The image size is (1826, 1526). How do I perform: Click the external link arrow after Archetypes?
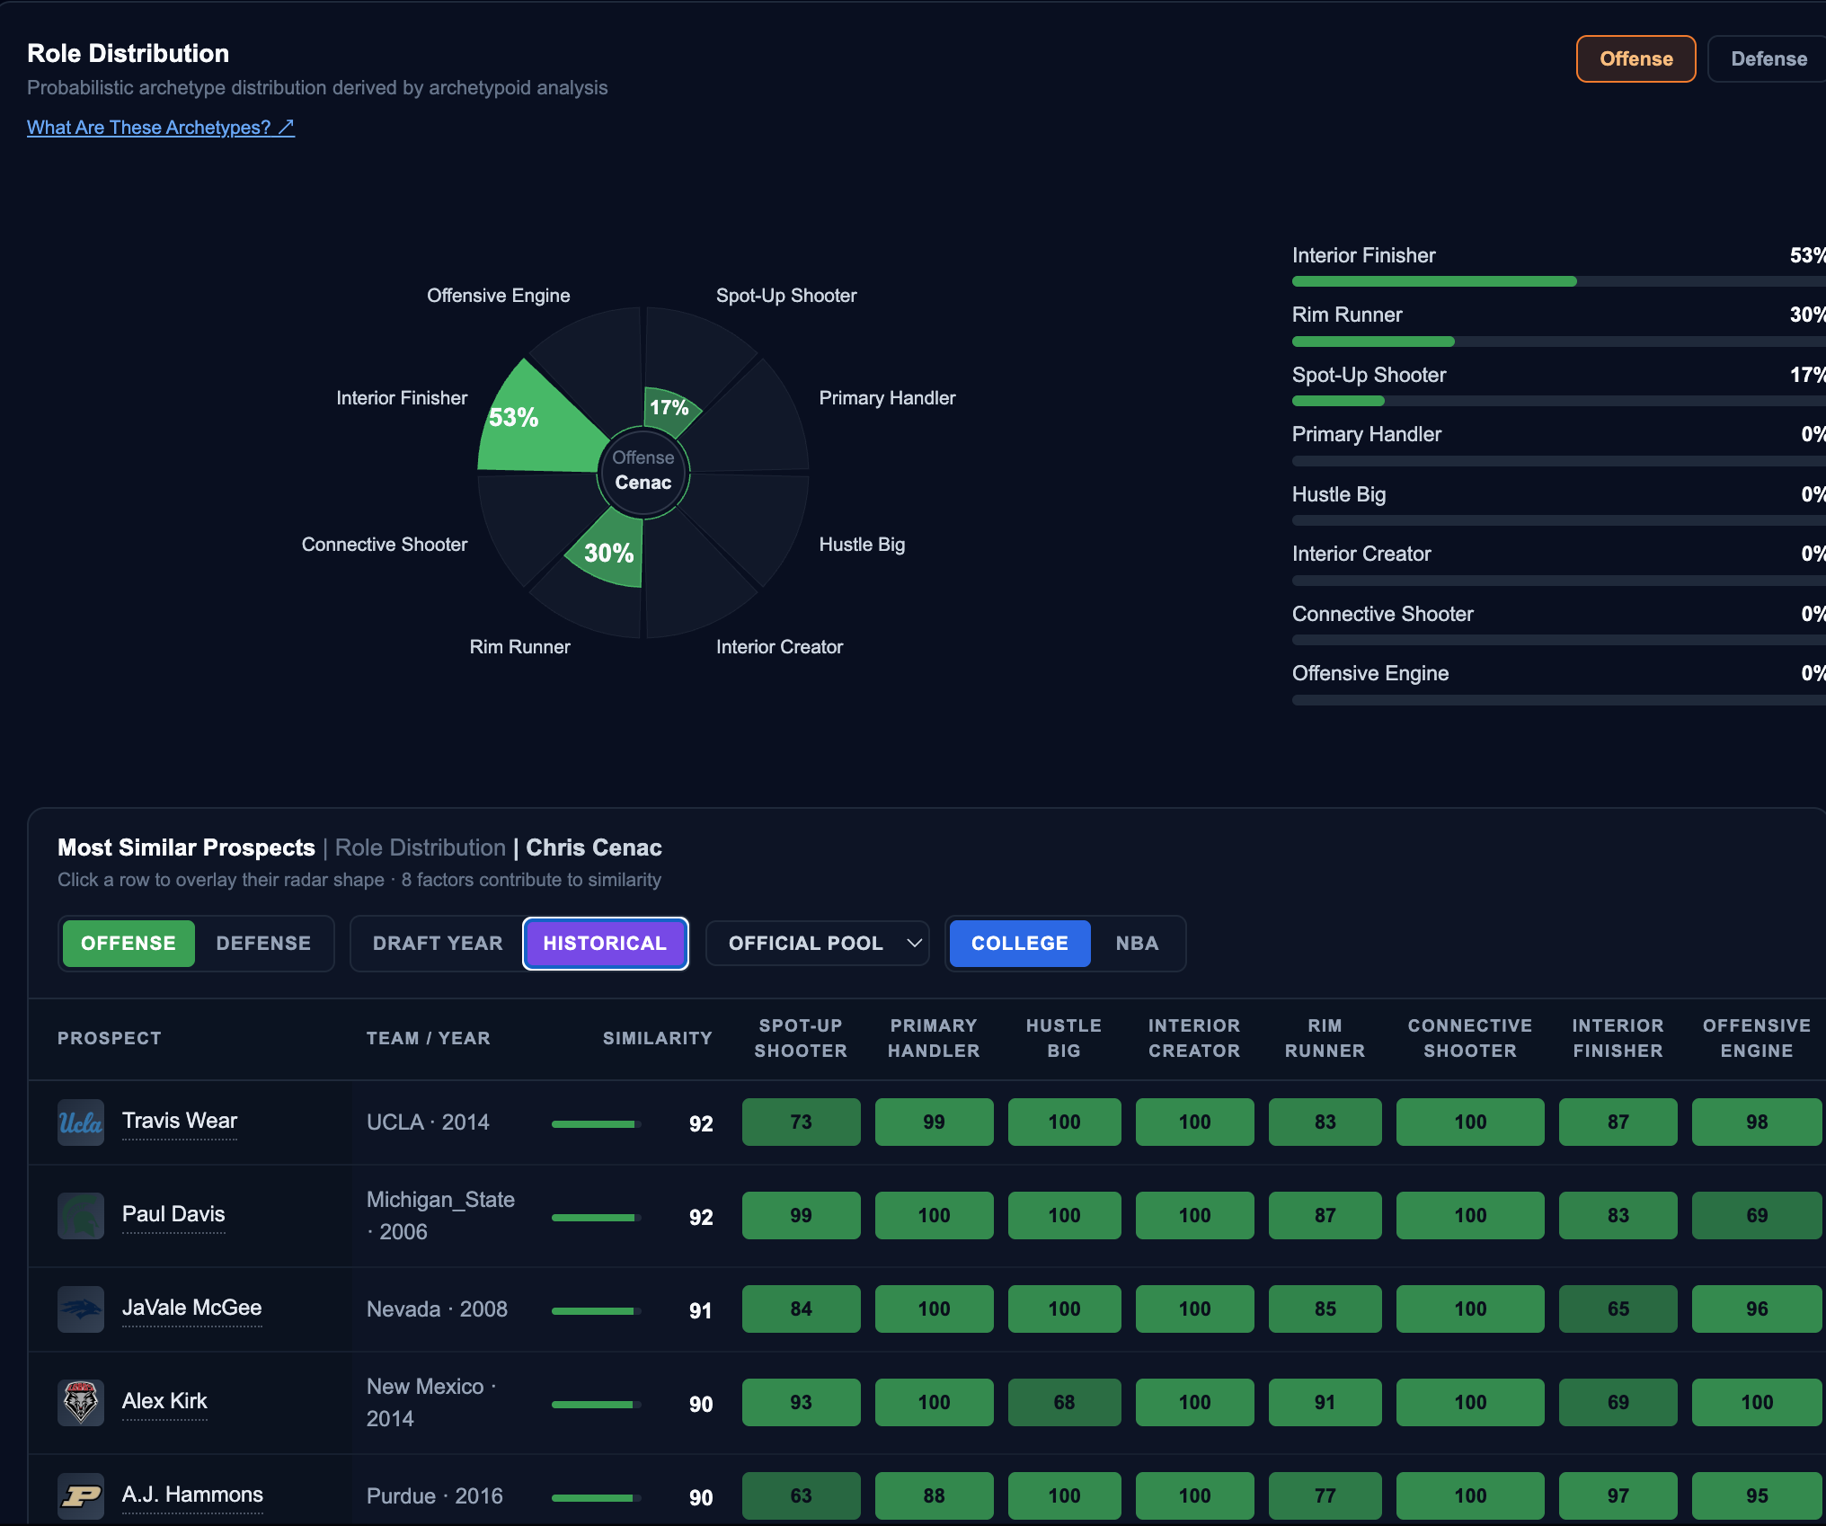coord(286,128)
